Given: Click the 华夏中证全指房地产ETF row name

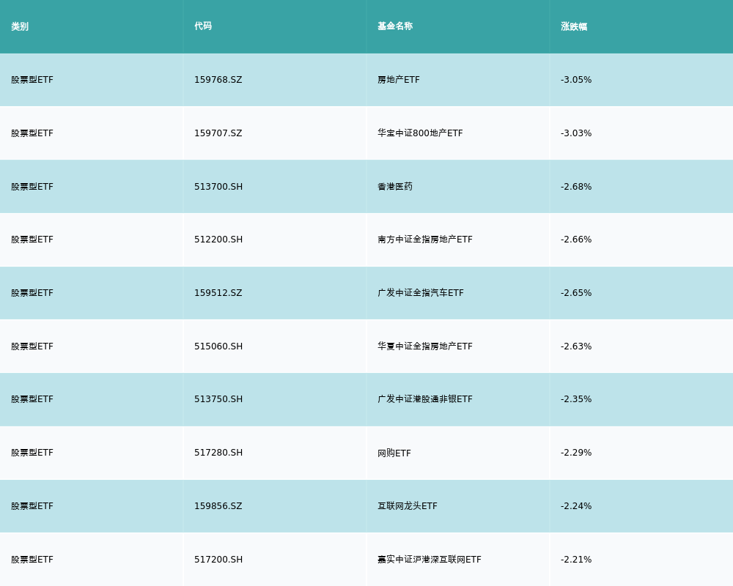Looking at the screenshot, I should tap(425, 346).
